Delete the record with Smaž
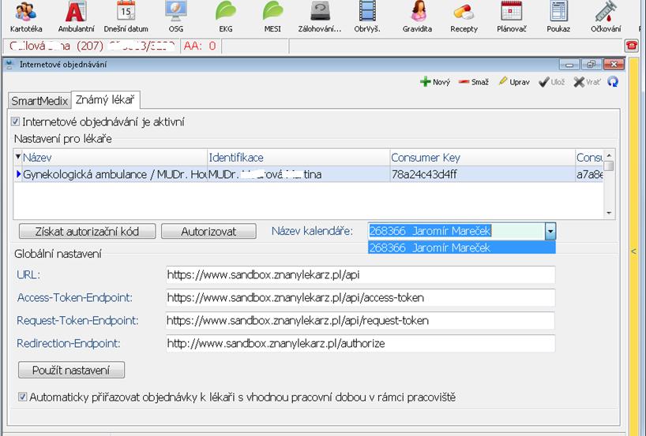646x436 pixels. pos(474,82)
